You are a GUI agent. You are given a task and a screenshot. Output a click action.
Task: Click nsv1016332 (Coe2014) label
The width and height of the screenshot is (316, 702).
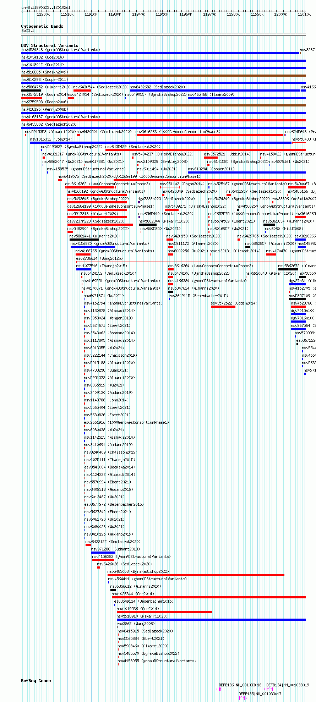pos(51,139)
